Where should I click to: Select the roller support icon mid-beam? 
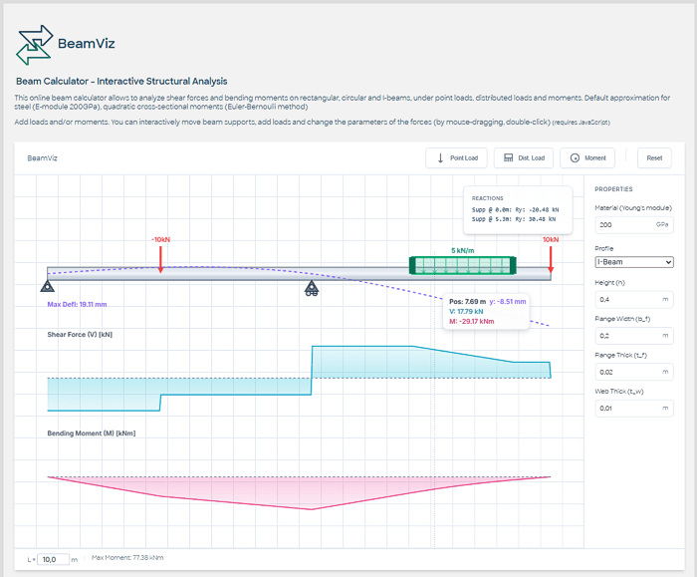coord(312,289)
